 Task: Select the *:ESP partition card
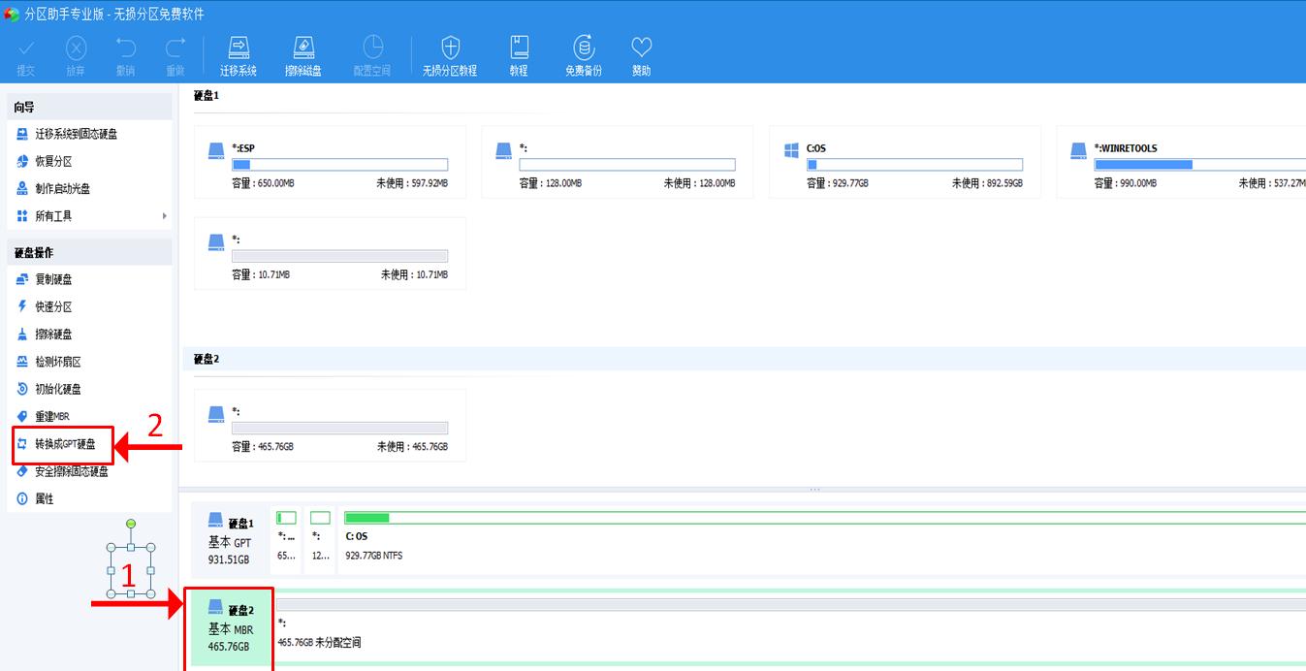(330, 162)
